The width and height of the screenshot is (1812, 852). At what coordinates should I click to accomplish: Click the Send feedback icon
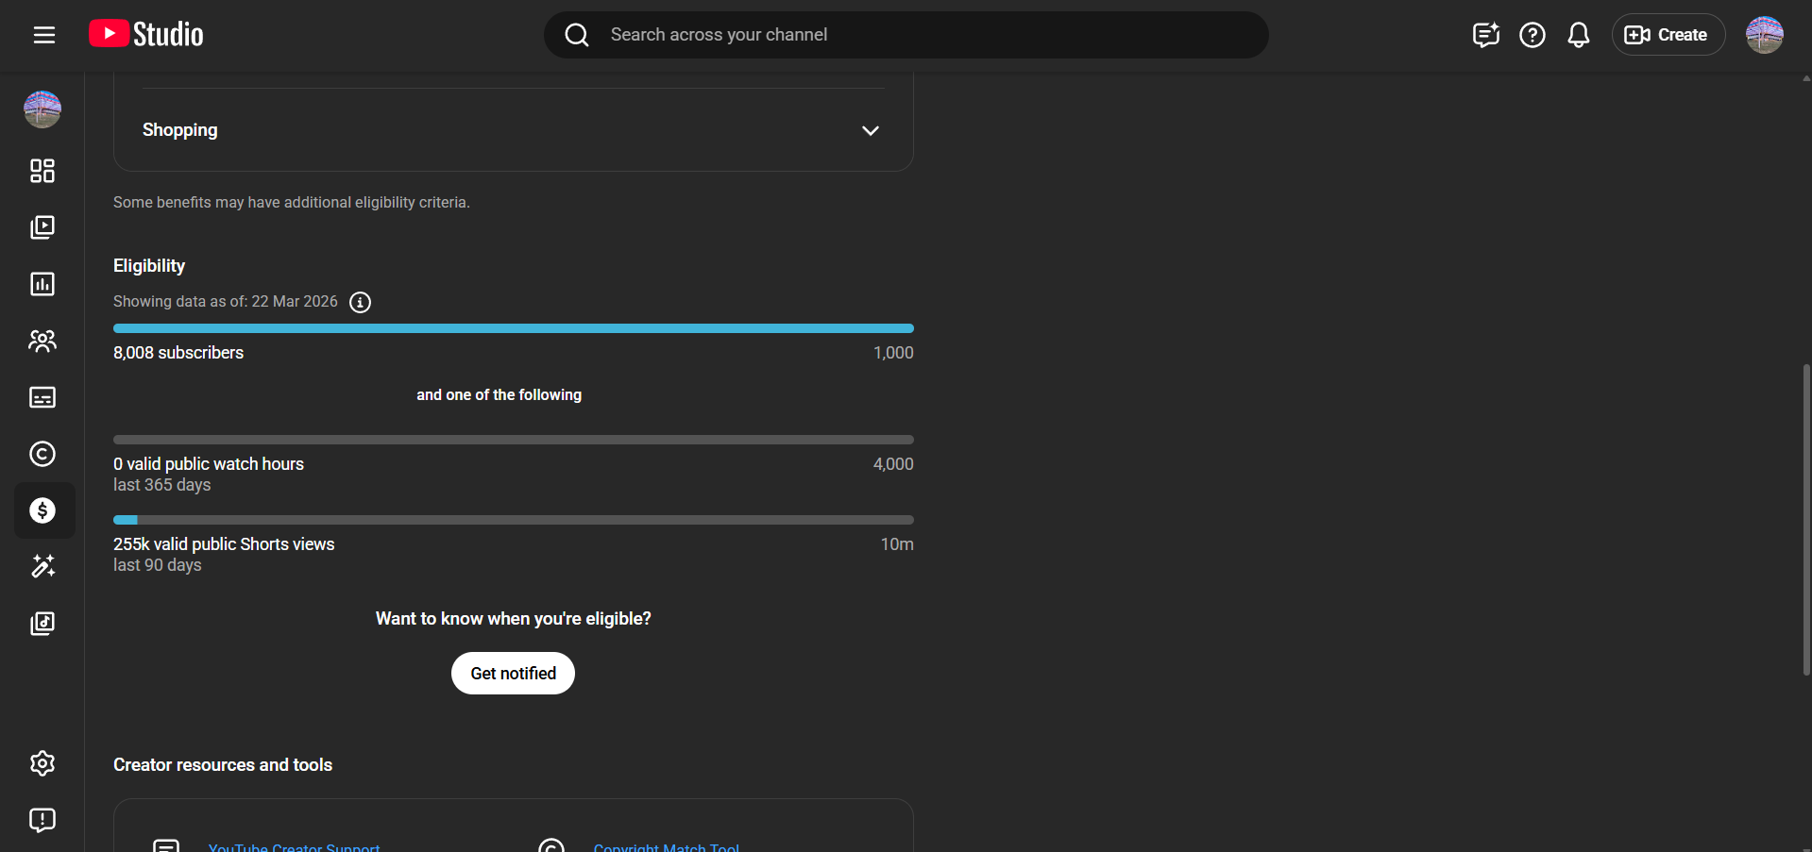coord(42,820)
